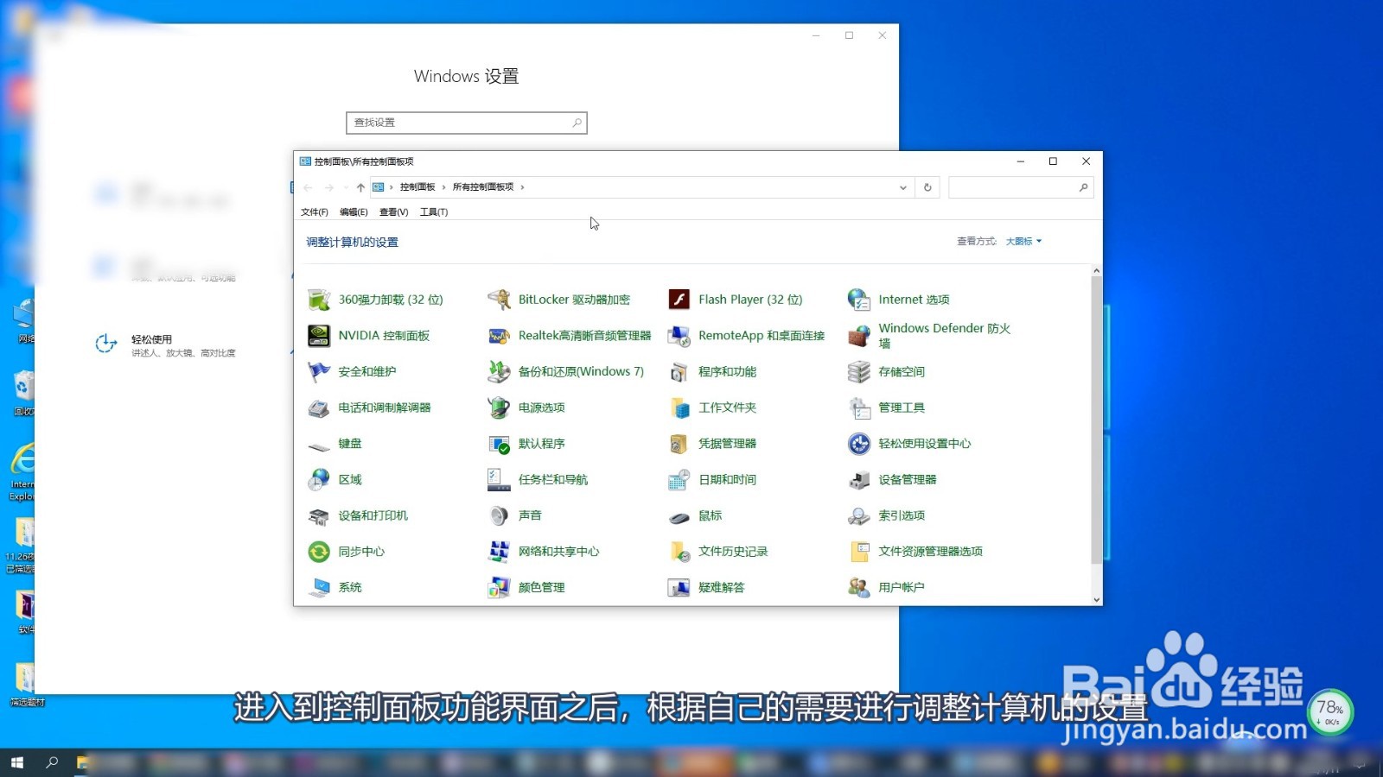Open 日期和时间 icon

click(x=679, y=480)
